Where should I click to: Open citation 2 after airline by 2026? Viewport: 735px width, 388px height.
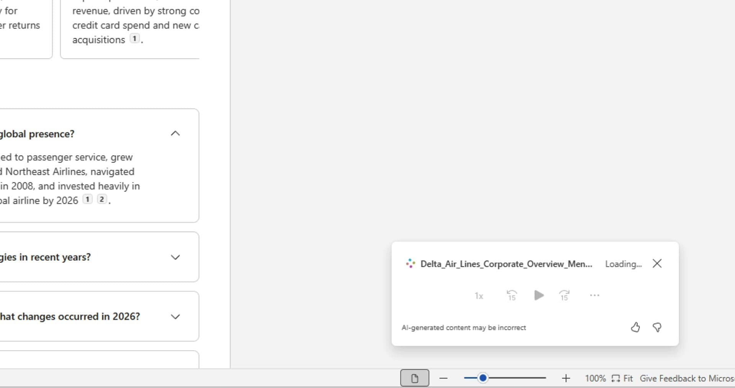click(102, 199)
